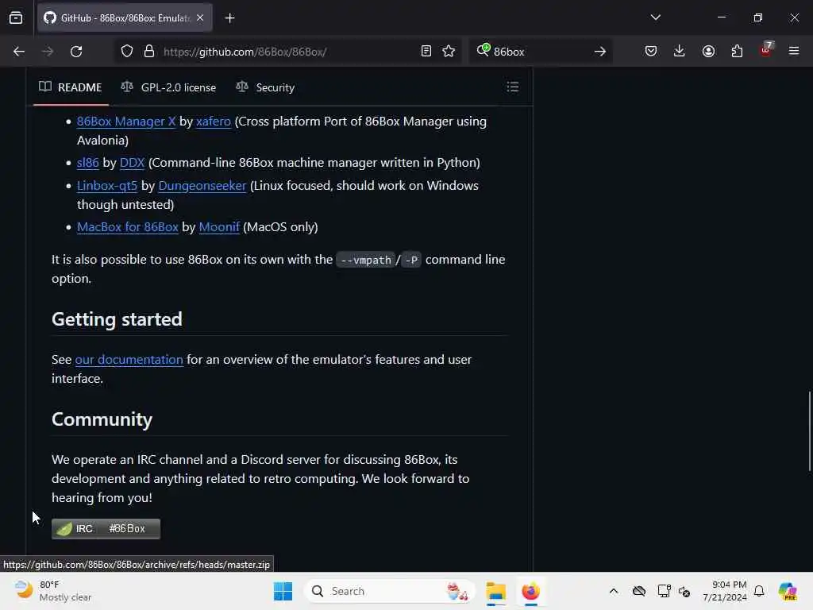Click the page vertical scrollbar thumb
Viewport: 813px width, 610px height.
(809, 431)
